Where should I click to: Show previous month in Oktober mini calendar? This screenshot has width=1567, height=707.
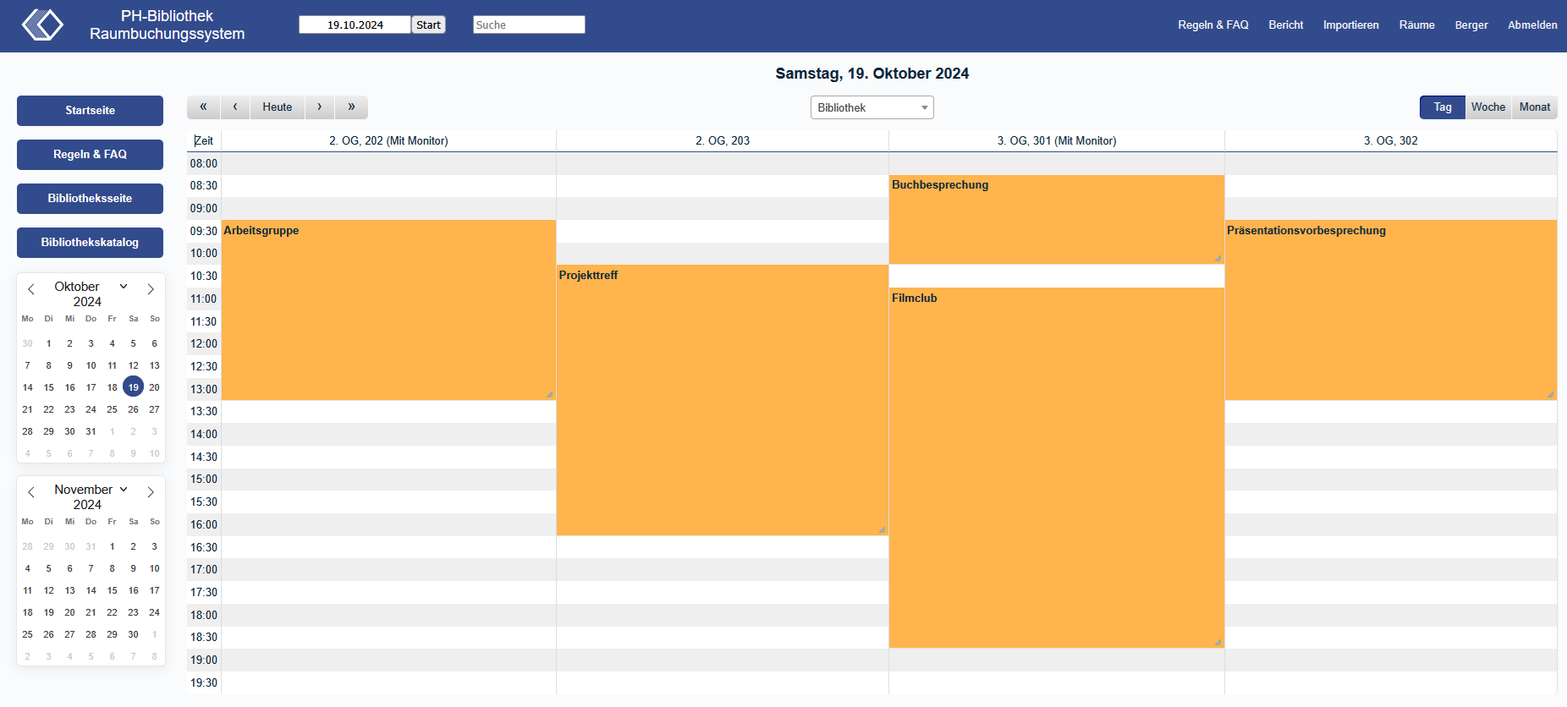[x=31, y=289]
